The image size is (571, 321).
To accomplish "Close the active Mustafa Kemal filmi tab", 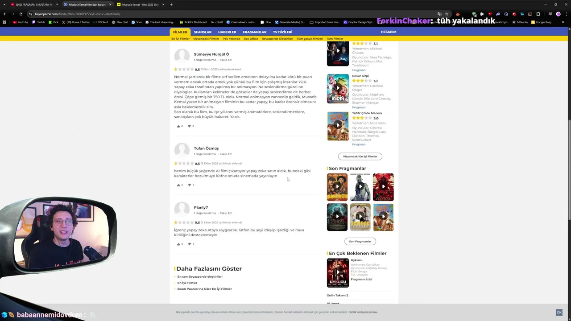I will [x=109, y=4].
